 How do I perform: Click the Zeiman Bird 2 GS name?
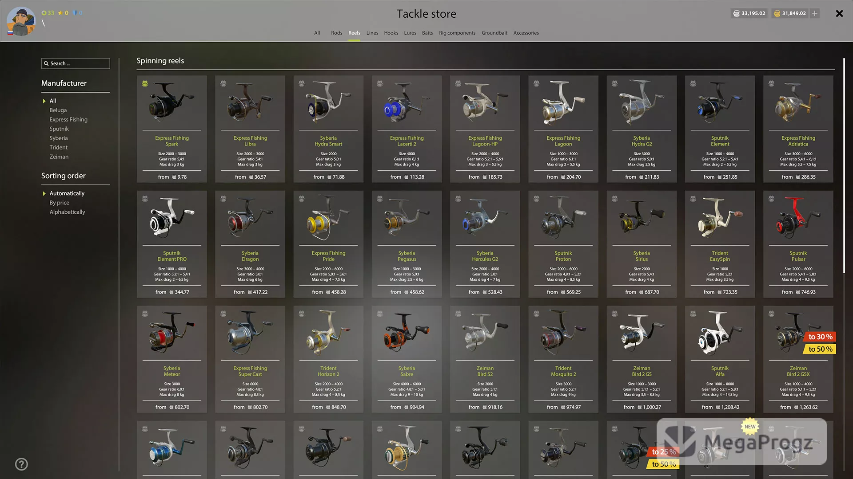(x=642, y=371)
